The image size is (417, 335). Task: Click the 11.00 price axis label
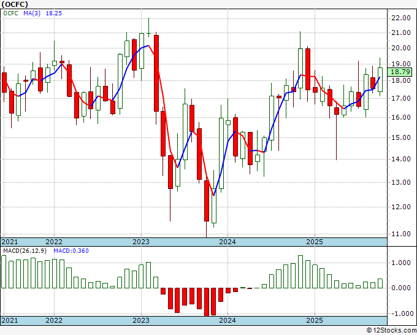[x=401, y=234]
